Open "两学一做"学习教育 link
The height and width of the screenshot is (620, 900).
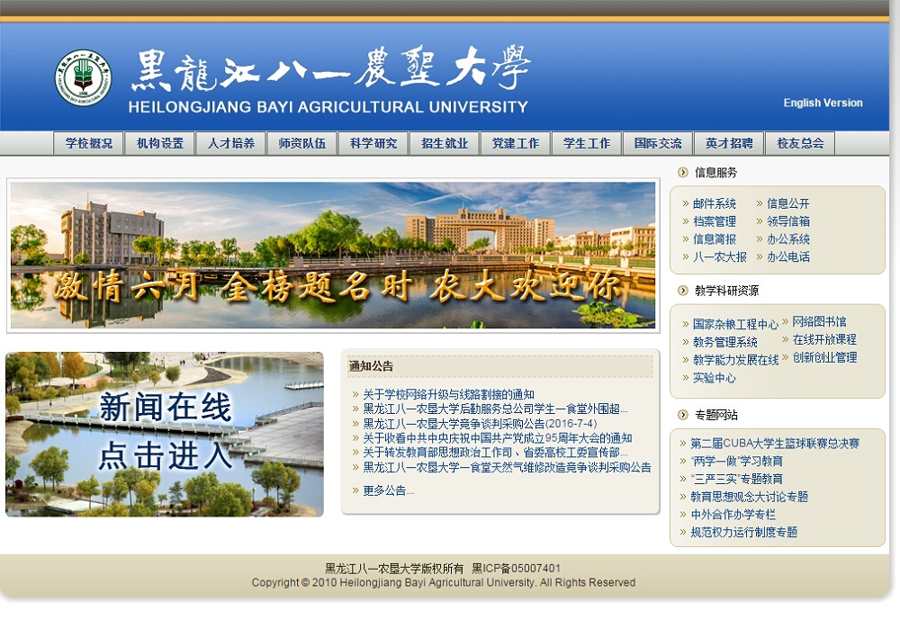pos(736,461)
